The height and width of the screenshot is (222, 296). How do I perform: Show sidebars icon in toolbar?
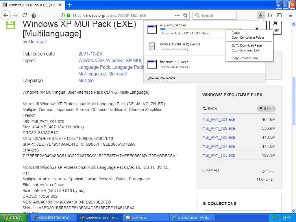[279, 15]
